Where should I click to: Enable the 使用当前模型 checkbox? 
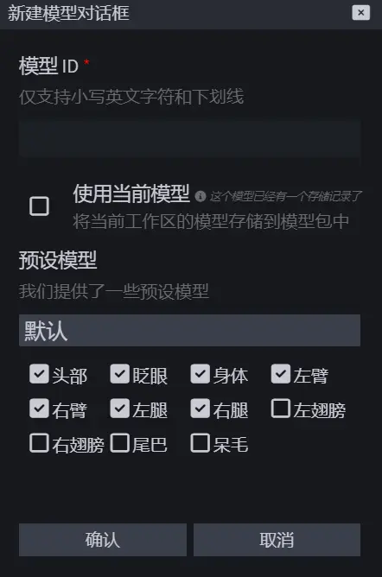40,206
